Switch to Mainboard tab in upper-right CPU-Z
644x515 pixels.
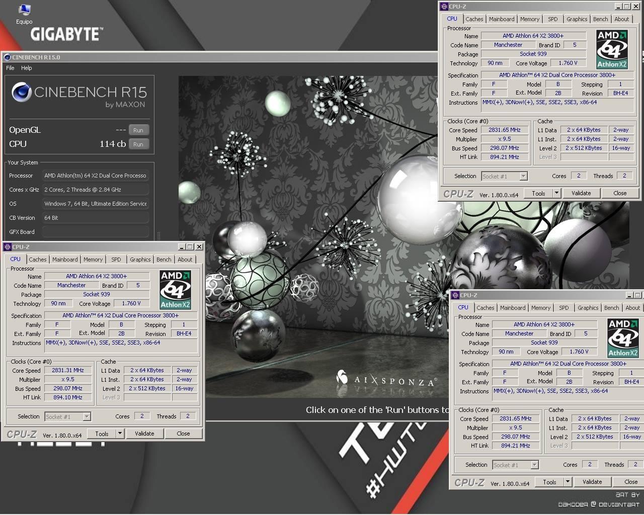pos(502,19)
